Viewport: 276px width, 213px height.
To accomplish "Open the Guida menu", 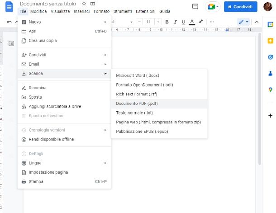I will [x=165, y=11].
